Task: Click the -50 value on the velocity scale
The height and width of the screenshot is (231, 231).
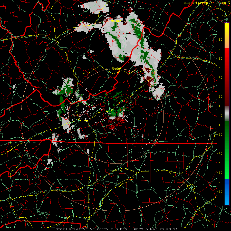Action: (x=219, y=163)
